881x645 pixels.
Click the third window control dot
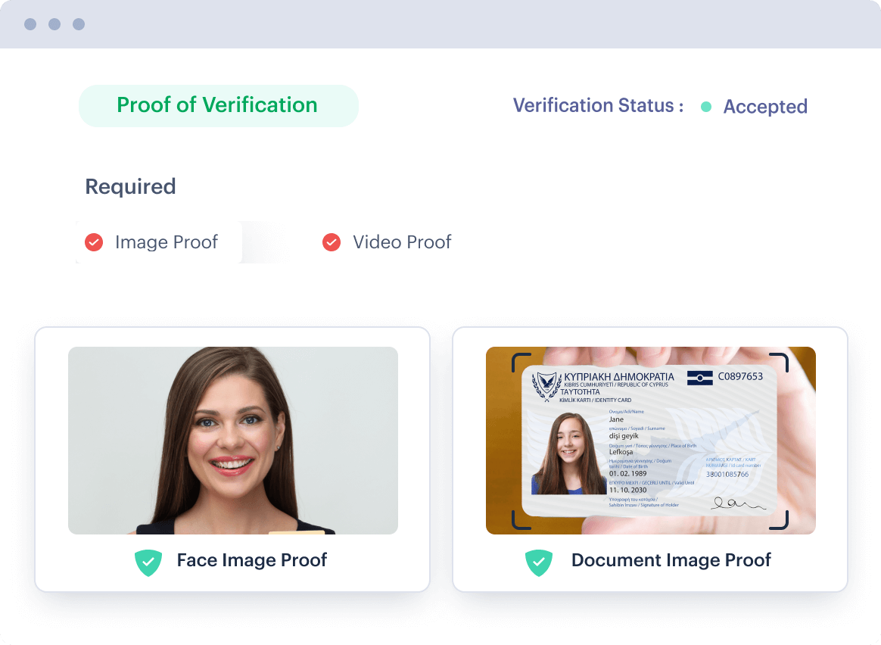pyautogui.click(x=79, y=24)
